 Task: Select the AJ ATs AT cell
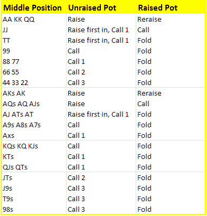[34, 115]
